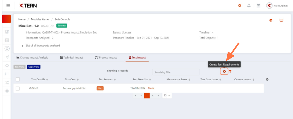Click the KTern logo
293x119 pixels.
pyautogui.click(x=28, y=5)
